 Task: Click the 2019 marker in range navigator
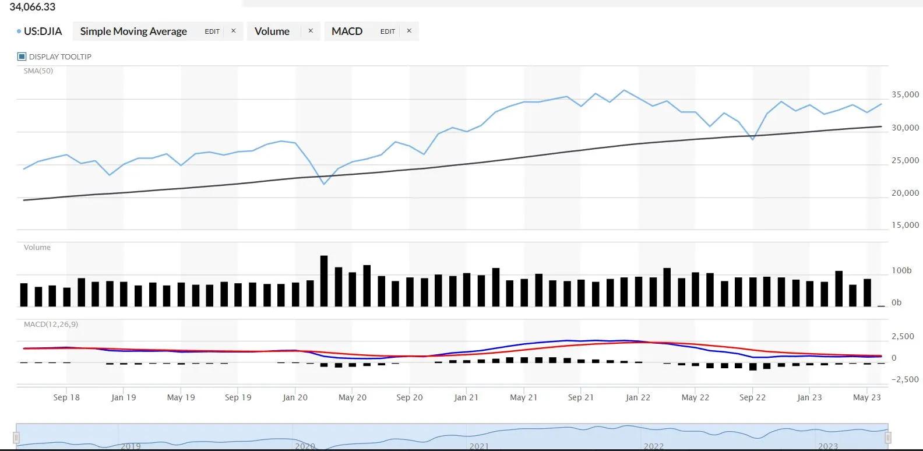131,446
